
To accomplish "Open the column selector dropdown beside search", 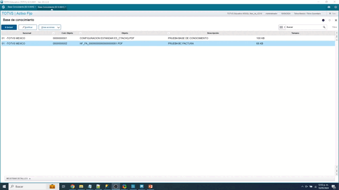I will [282, 27].
